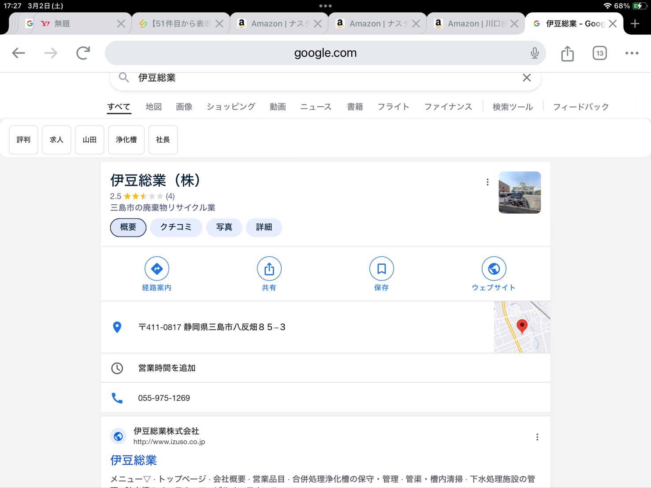Open 検索ツール options
This screenshot has height=488, width=651.
(x=513, y=107)
